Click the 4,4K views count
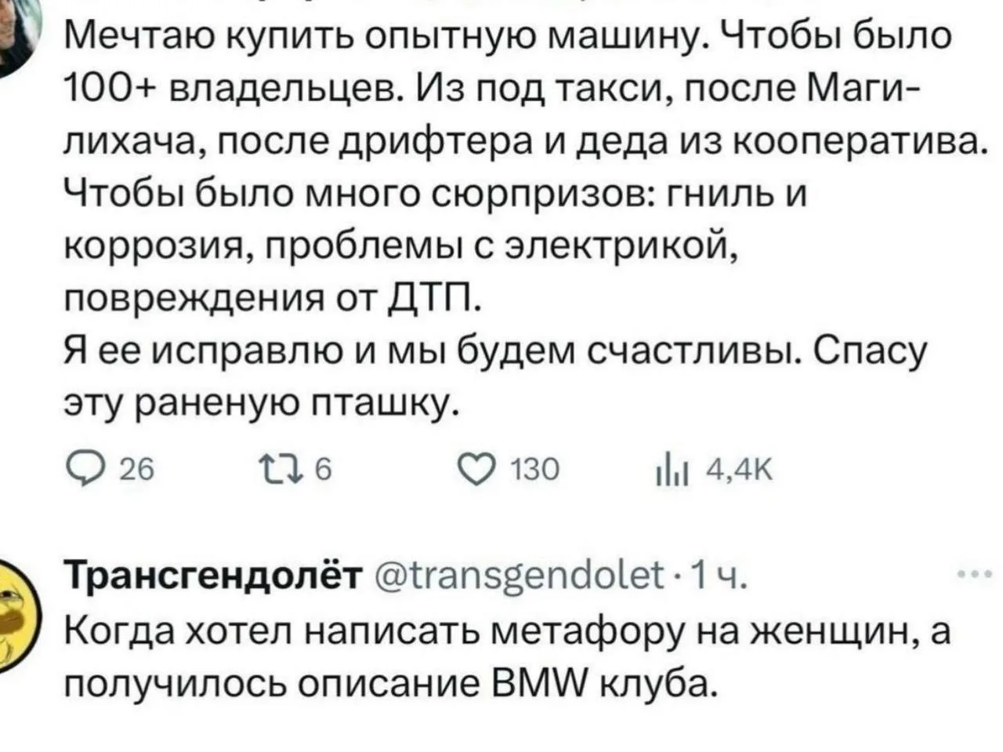Image resolution: width=1003 pixels, height=752 pixels. [x=728, y=470]
